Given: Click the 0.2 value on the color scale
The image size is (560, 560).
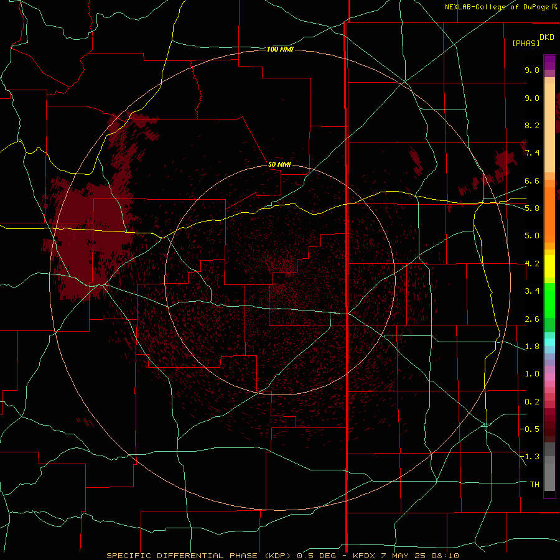Looking at the screenshot, I should pos(532,402).
